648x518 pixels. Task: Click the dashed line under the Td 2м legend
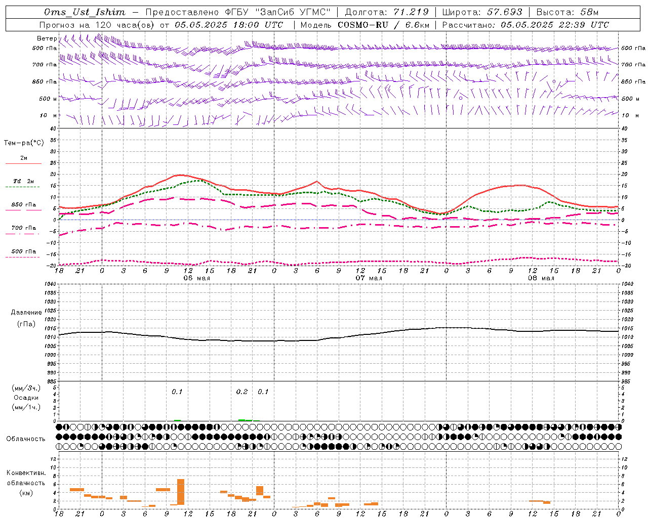point(23,187)
